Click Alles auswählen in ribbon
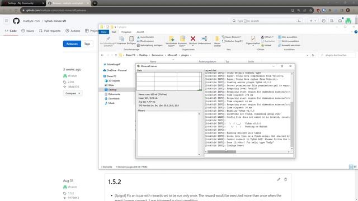Image resolution: width=358 pixels, height=201 pixels. [x=288, y=37]
